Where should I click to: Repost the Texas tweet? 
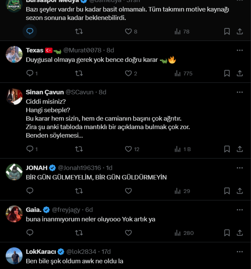79,73
